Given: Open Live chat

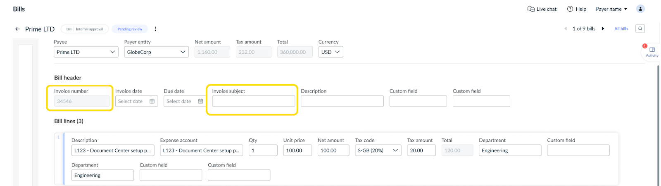Looking at the screenshot, I should (x=542, y=9).
